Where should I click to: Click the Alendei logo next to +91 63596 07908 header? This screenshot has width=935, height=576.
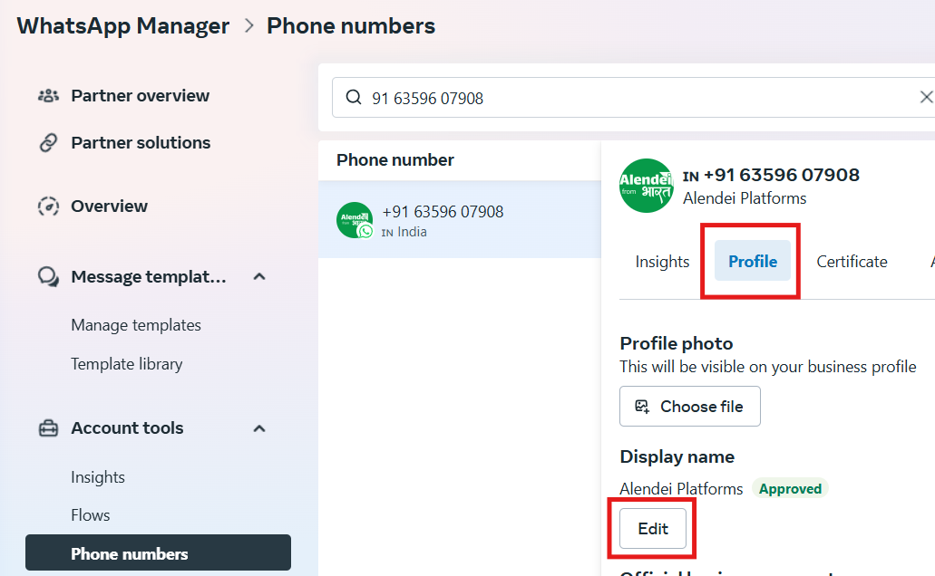[647, 186]
